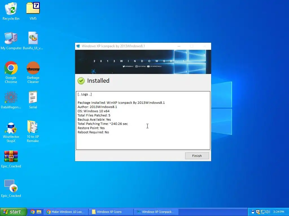
Task: Click the green Installed checkmark icon
Action: (x=81, y=81)
